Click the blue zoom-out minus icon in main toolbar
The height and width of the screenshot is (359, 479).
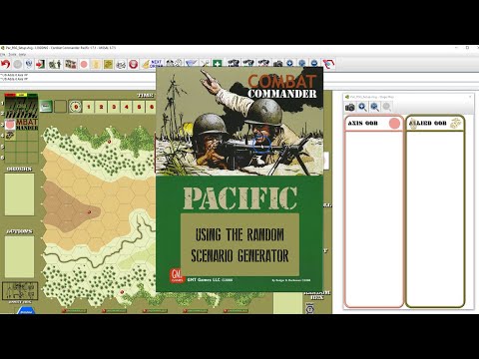pos(314,63)
